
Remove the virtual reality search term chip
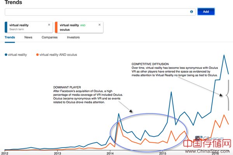[x=49, y=25]
